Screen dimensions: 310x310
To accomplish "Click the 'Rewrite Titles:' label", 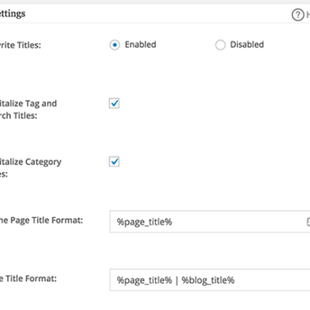I will pos(21,46).
